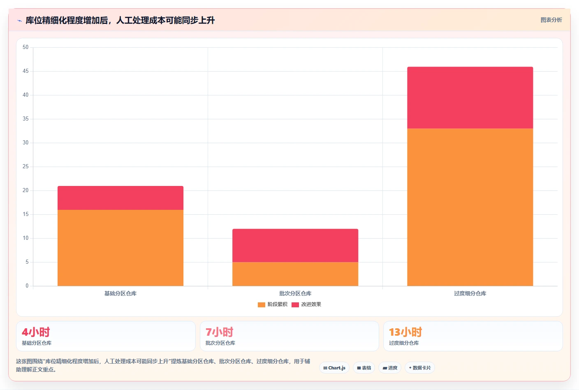Click the 过度细分仓库 x-axis label
The height and width of the screenshot is (390, 579).
[470, 293]
